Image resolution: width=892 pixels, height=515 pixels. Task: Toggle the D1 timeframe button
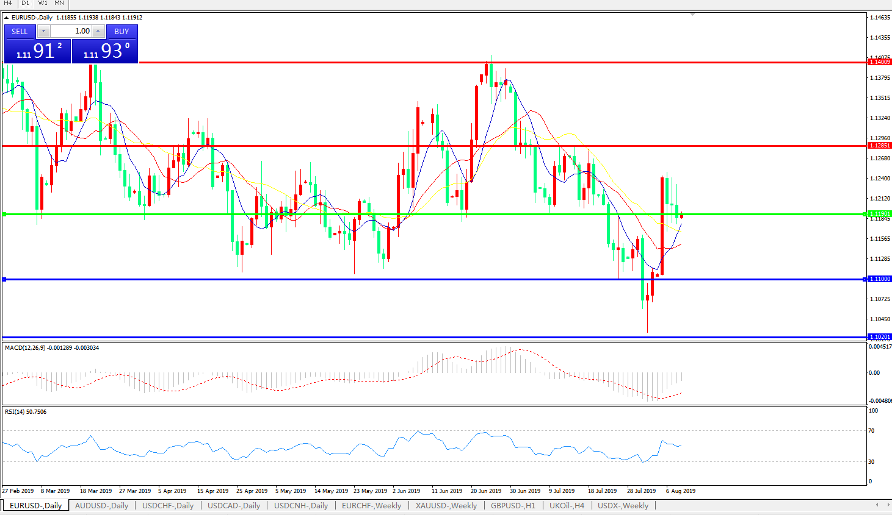tap(25, 3)
